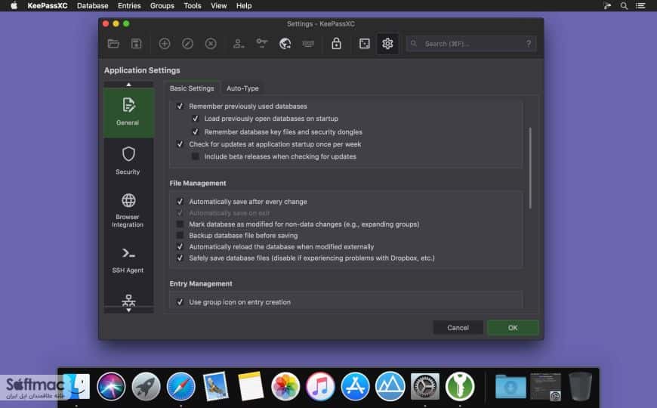Viewport: 657px width, 408px height.
Task: Toggle Automatically reload database when modified externally
Action: tap(180, 247)
